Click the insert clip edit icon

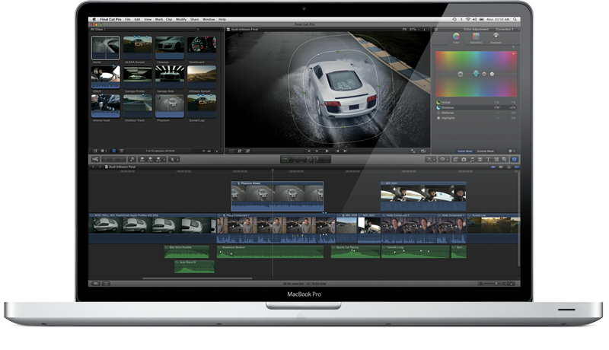[x=150, y=160]
